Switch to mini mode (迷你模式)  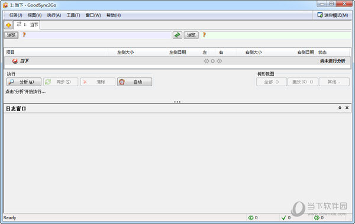pyautogui.click(x=333, y=15)
